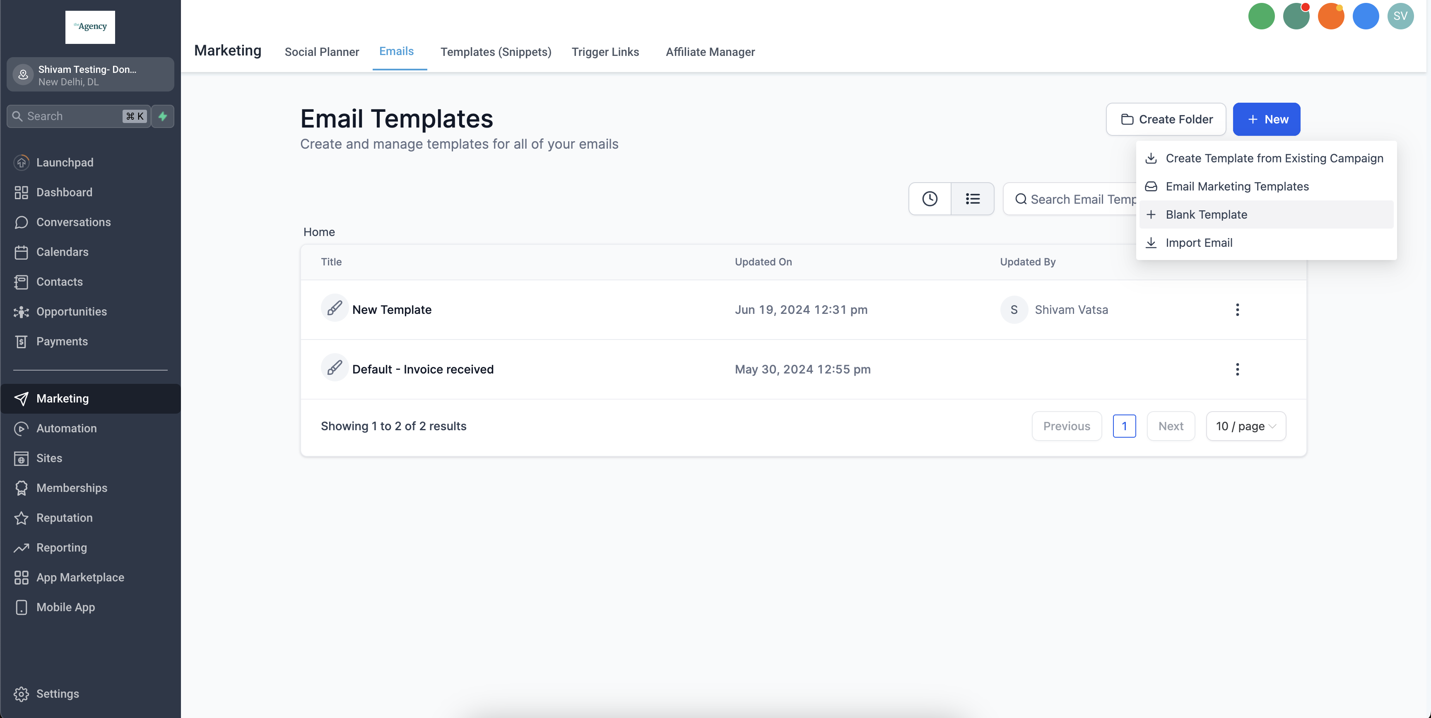The width and height of the screenshot is (1431, 718).
Task: Select Blank Template from the menu
Action: tap(1206, 214)
